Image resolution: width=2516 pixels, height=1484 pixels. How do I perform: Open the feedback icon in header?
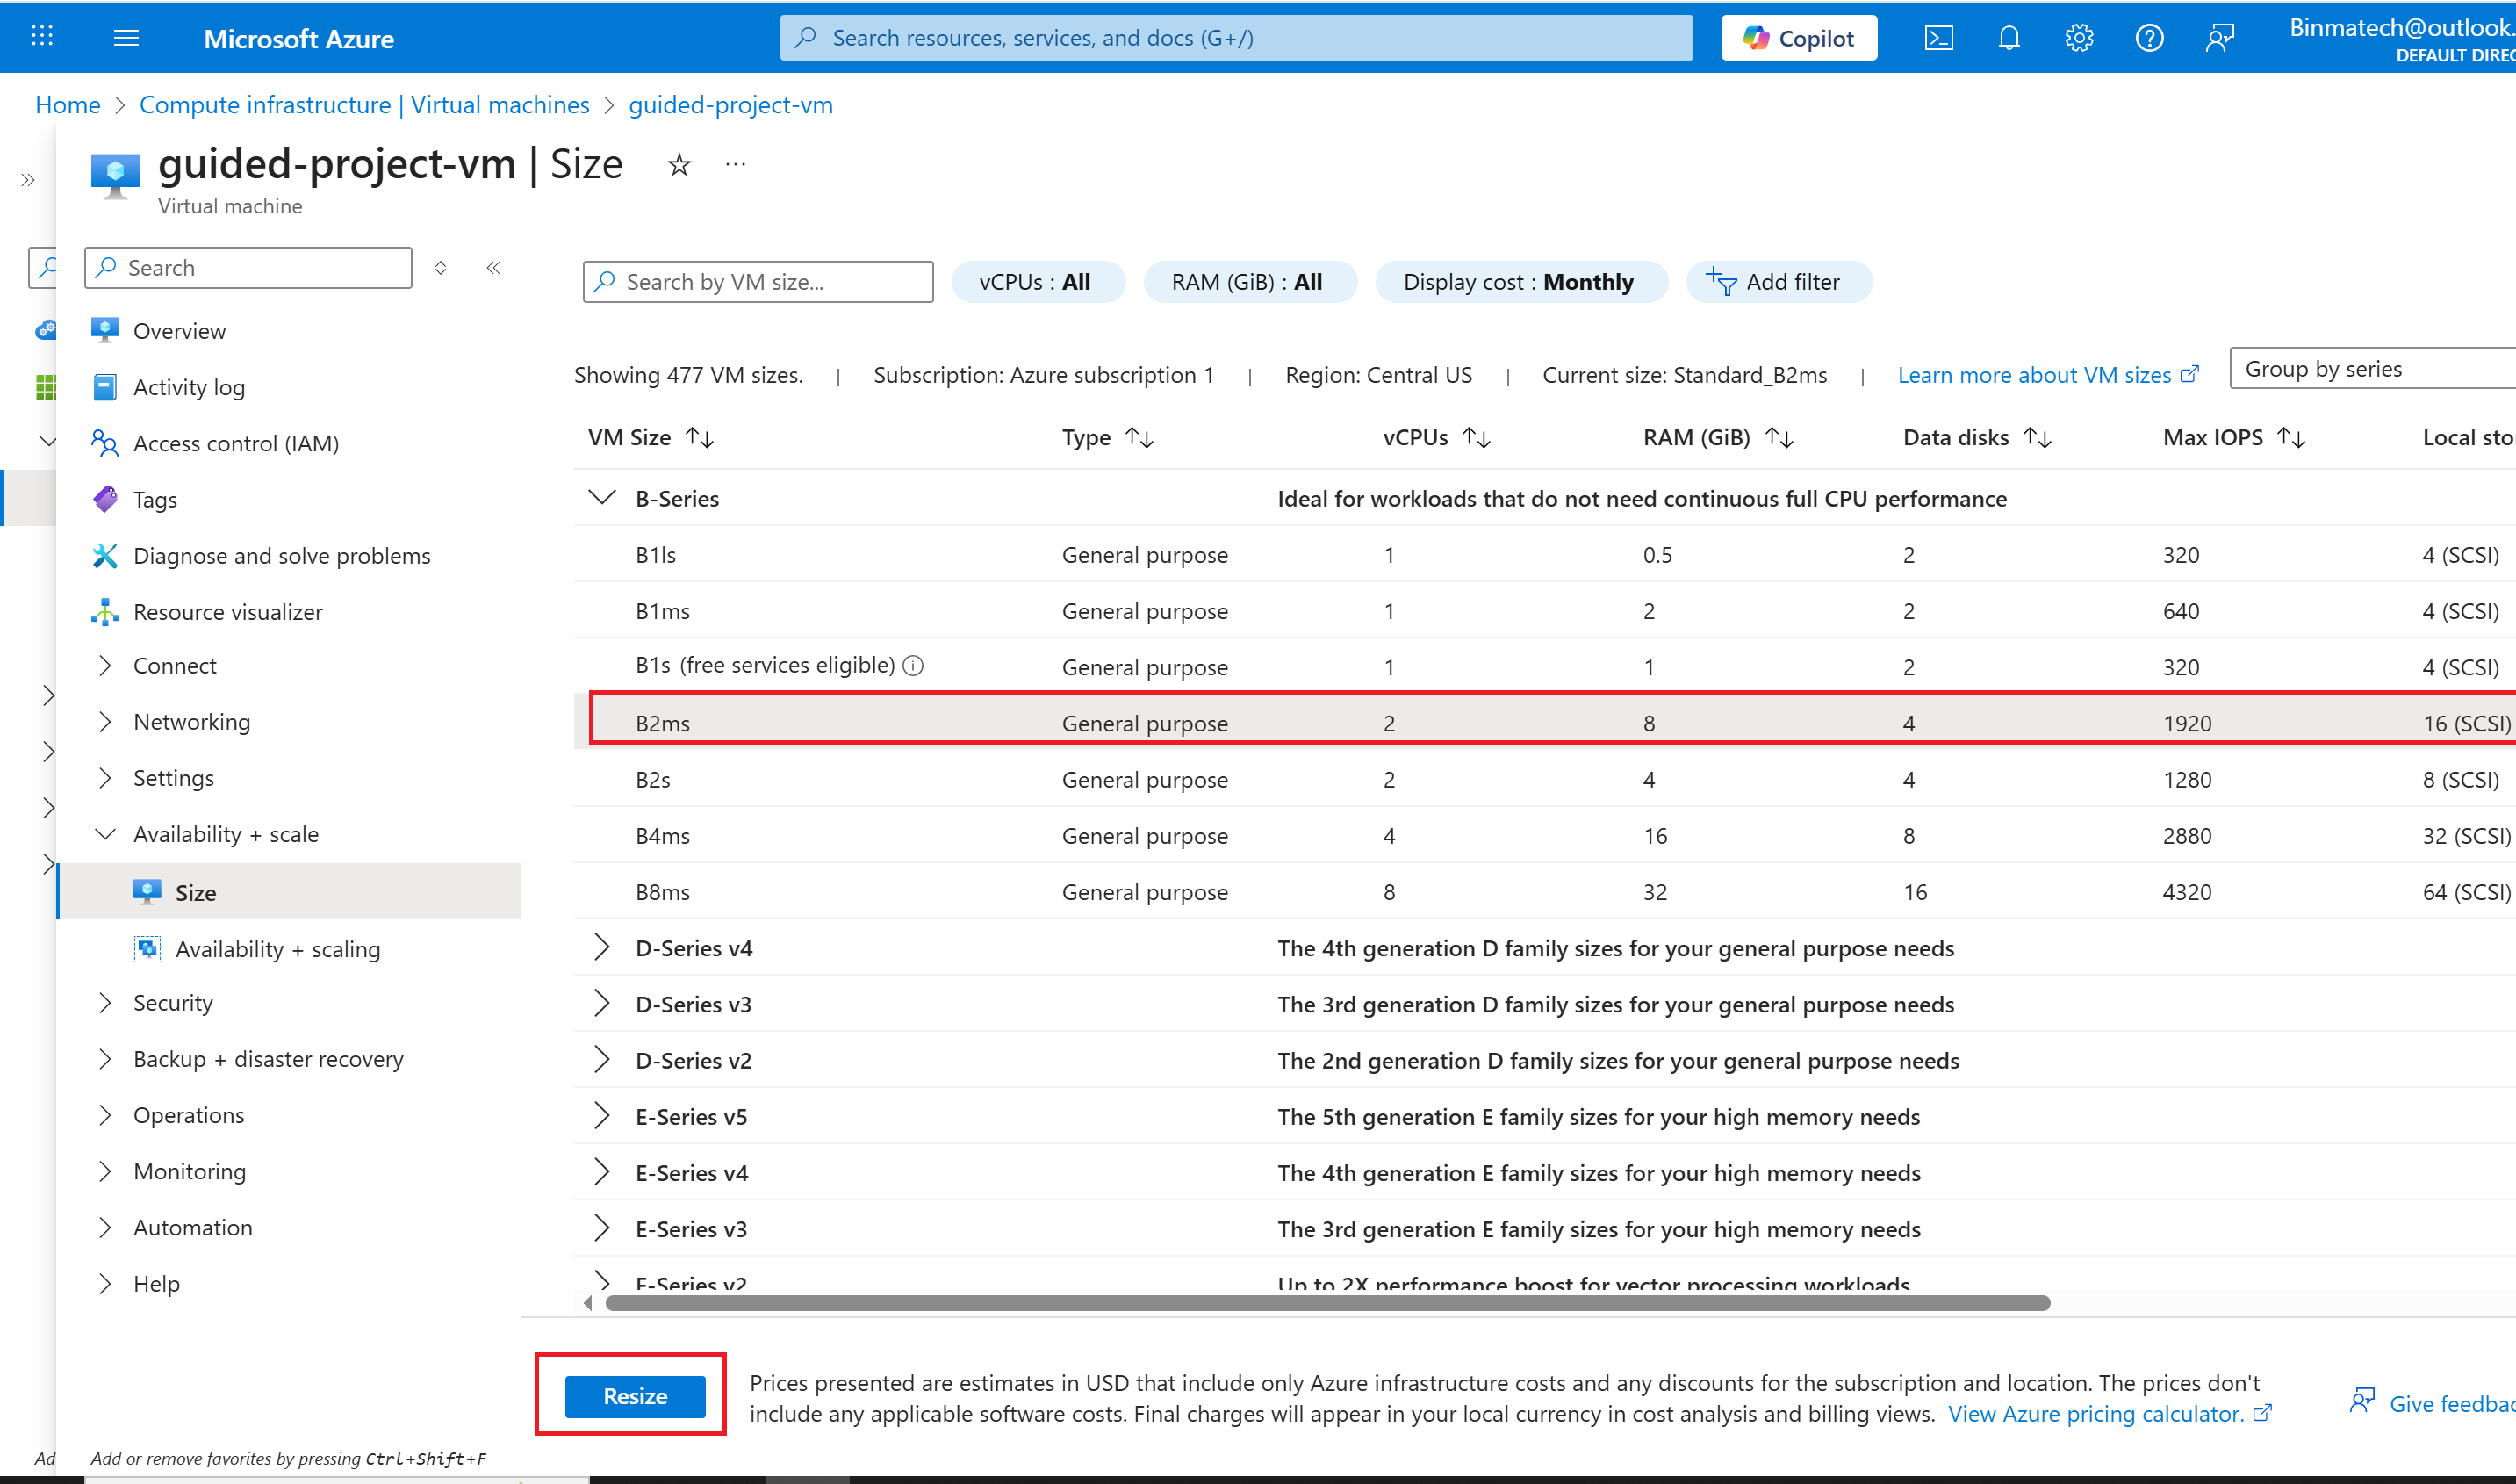click(2219, 38)
